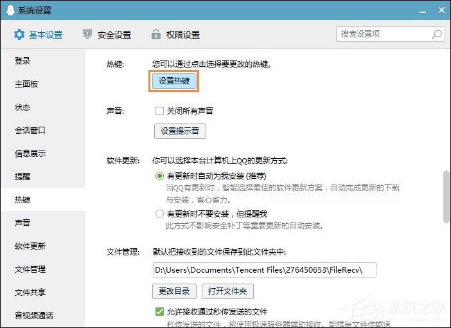The width and height of the screenshot is (451, 328).
Task: Select 声音 in the sidebar
Action: (43, 223)
